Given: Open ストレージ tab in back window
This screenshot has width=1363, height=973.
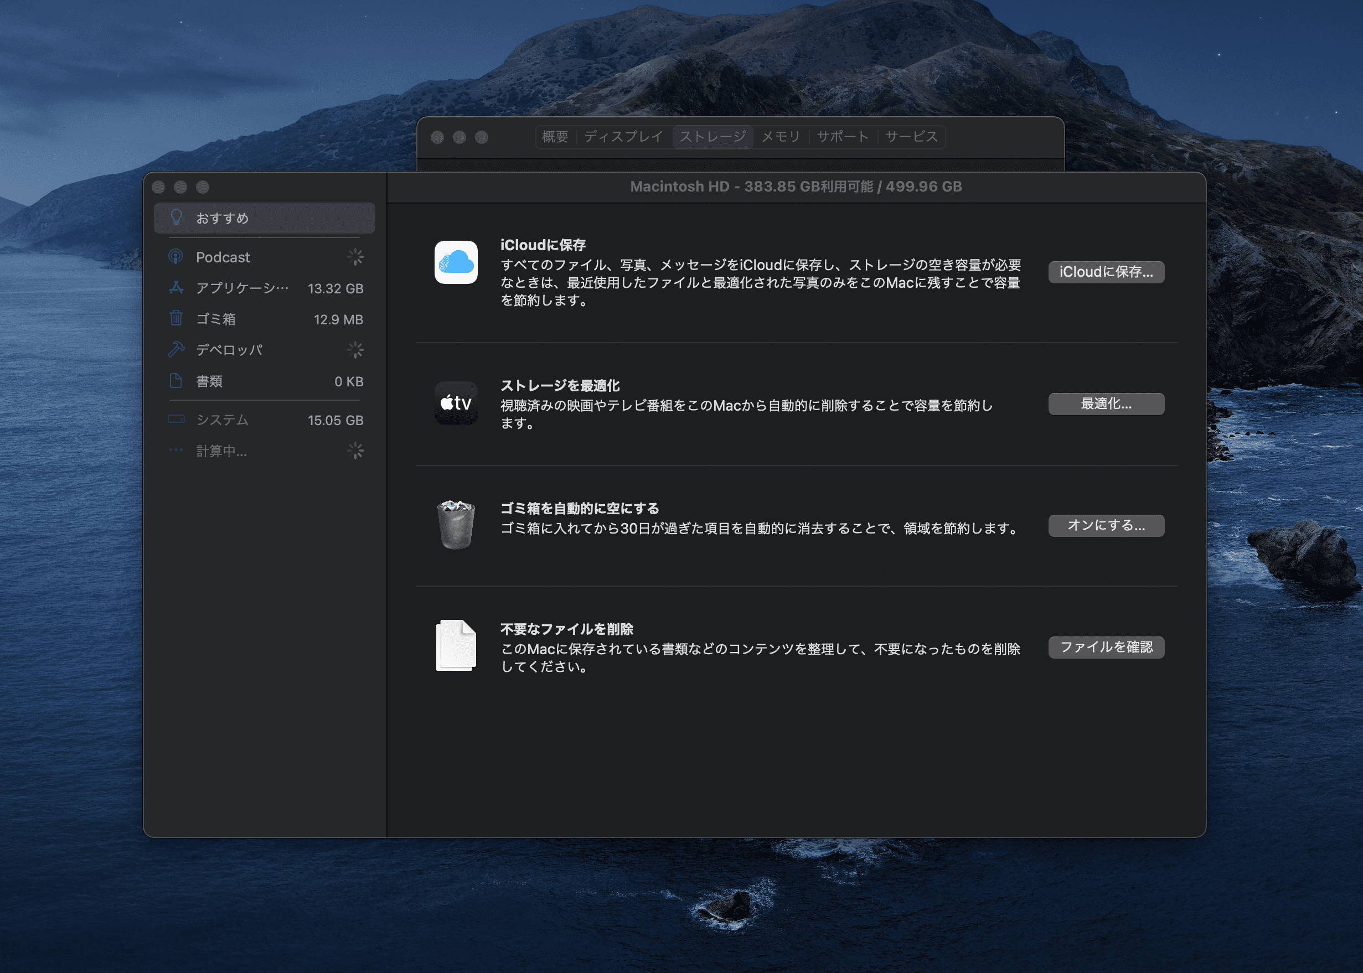Looking at the screenshot, I should click(x=713, y=137).
